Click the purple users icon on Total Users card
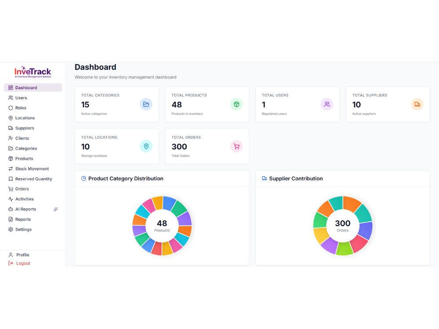The width and height of the screenshot is (439, 329). click(327, 104)
